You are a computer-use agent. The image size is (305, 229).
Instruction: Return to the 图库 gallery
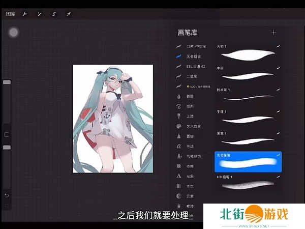pyautogui.click(x=11, y=14)
